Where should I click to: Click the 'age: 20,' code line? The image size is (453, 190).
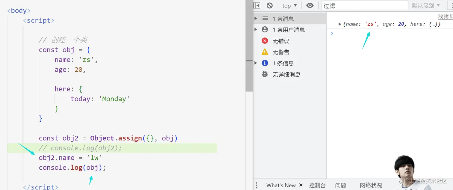(x=70, y=70)
